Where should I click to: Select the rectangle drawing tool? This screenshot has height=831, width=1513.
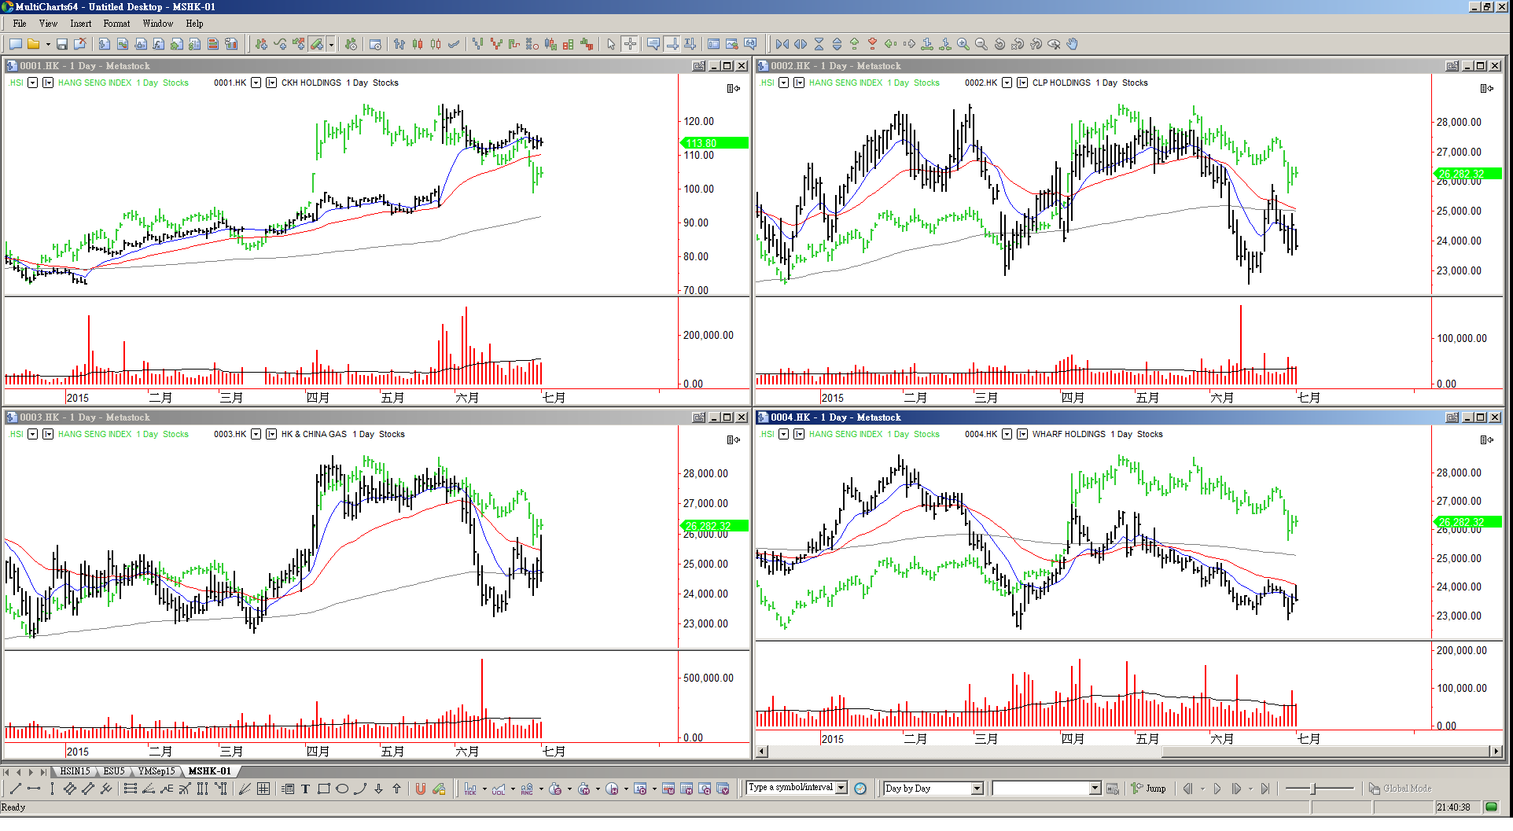[323, 789]
